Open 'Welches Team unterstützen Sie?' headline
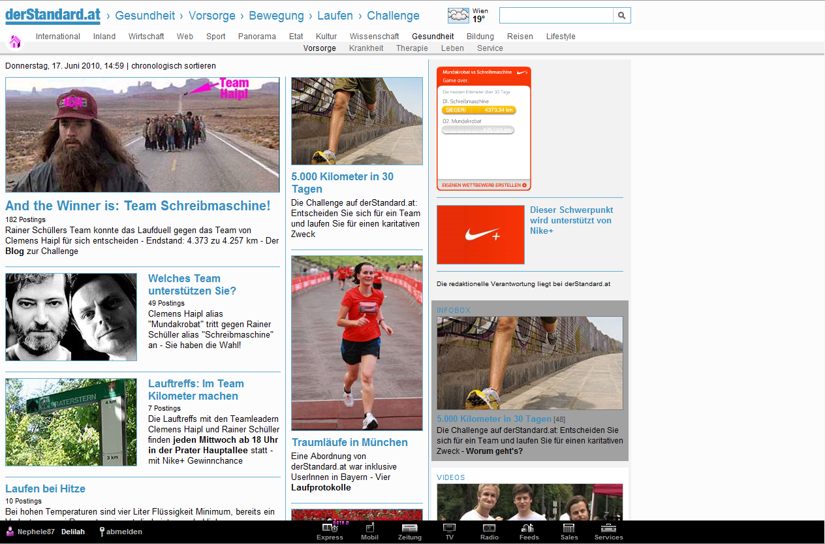This screenshot has width=825, height=544. [192, 285]
